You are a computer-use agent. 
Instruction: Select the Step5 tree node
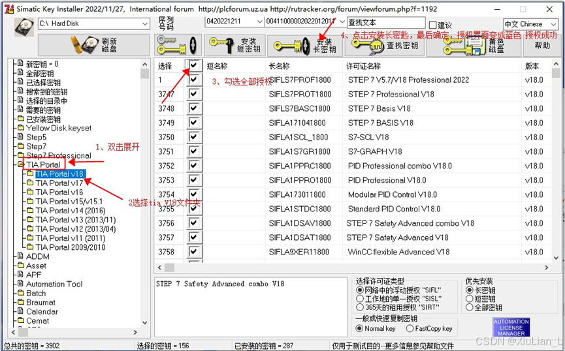[x=36, y=137]
